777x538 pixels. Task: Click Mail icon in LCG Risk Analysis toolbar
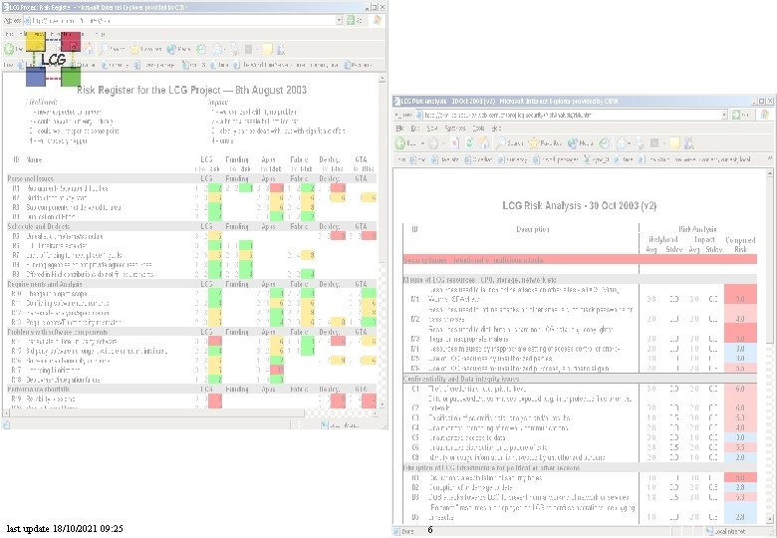click(622, 144)
